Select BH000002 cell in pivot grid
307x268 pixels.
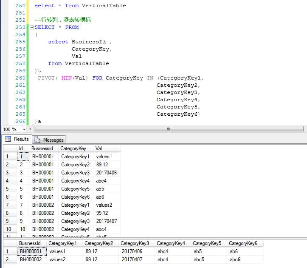(32, 259)
